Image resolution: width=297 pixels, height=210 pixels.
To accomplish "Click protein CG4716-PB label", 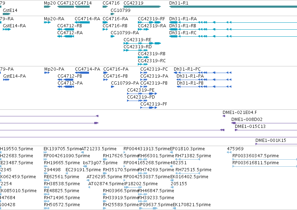I will pyautogui.click(x=116, y=76).
